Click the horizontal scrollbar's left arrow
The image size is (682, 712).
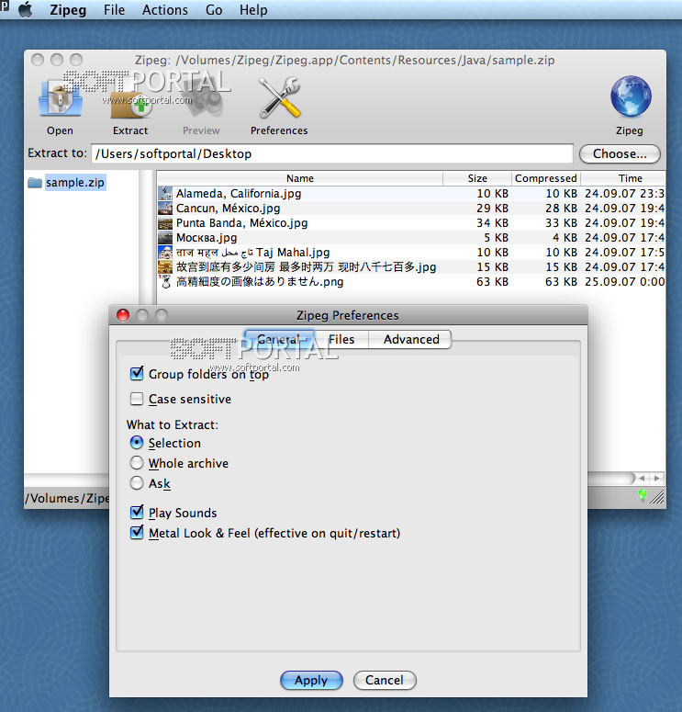tap(642, 478)
